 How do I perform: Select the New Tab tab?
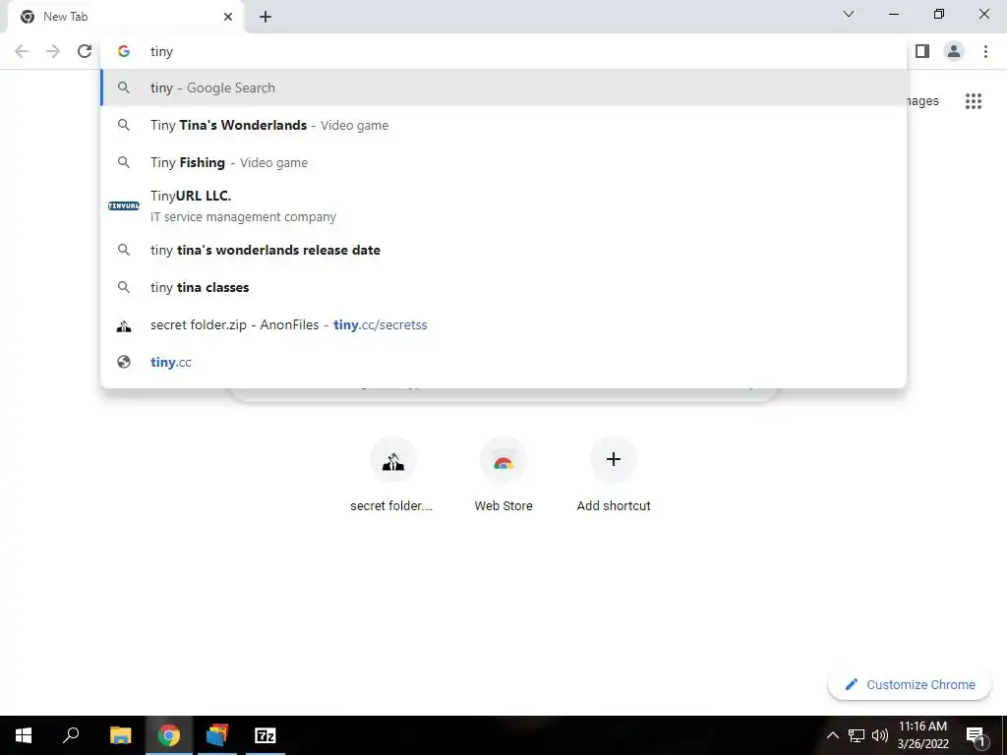tap(125, 17)
